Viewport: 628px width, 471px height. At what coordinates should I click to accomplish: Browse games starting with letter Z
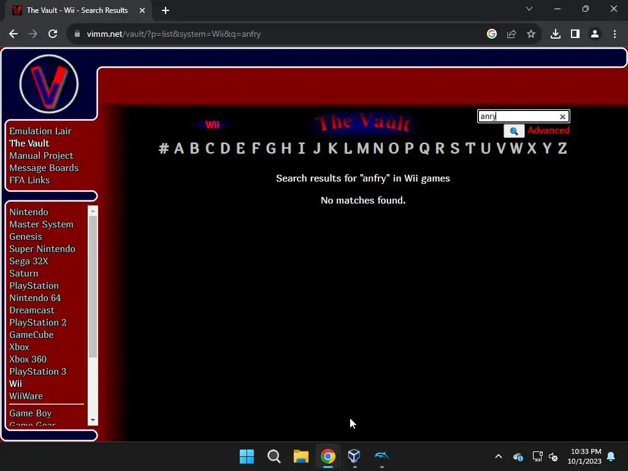[x=562, y=148]
